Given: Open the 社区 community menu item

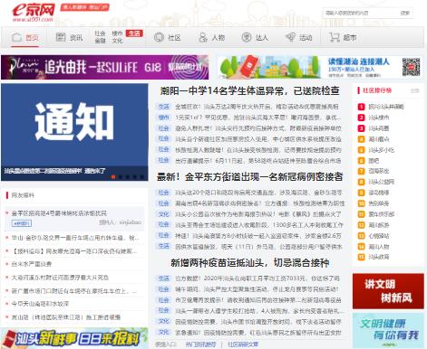Looking at the screenshot, I should point(174,38).
